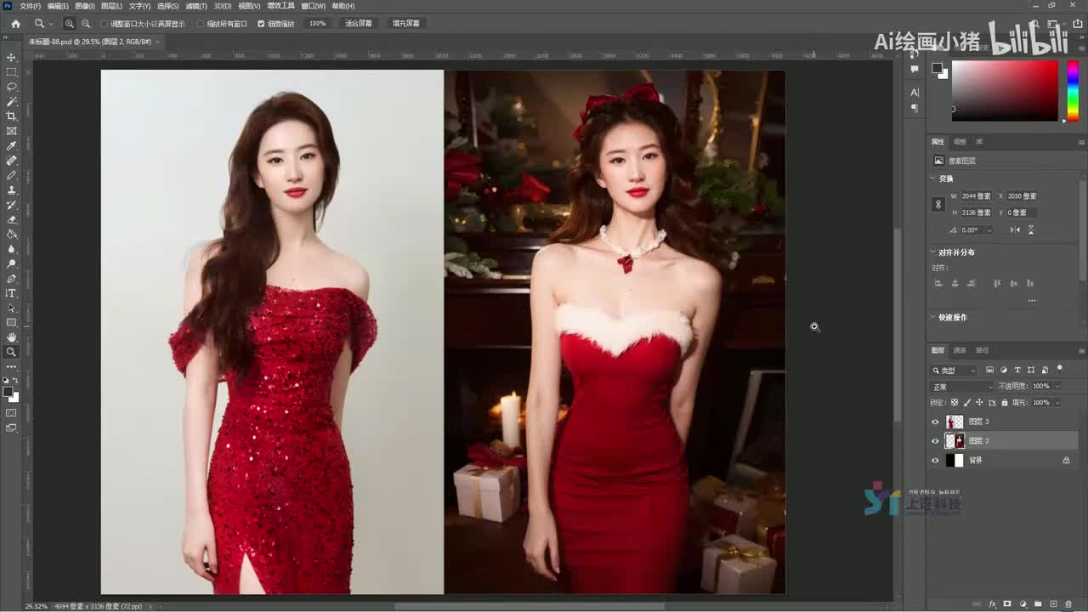Click the hue spectrum slider
This screenshot has height=612, width=1088.
click(x=1073, y=91)
